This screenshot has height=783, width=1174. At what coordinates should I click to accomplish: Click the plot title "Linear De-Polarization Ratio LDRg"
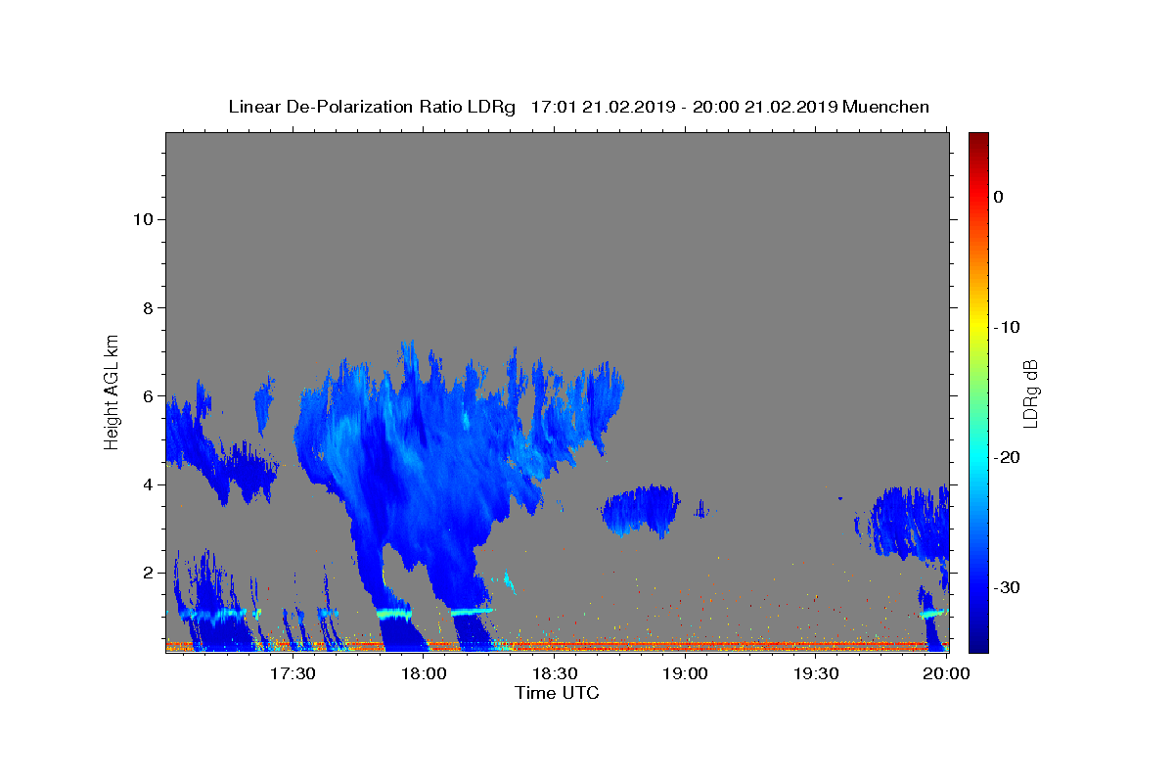(372, 107)
